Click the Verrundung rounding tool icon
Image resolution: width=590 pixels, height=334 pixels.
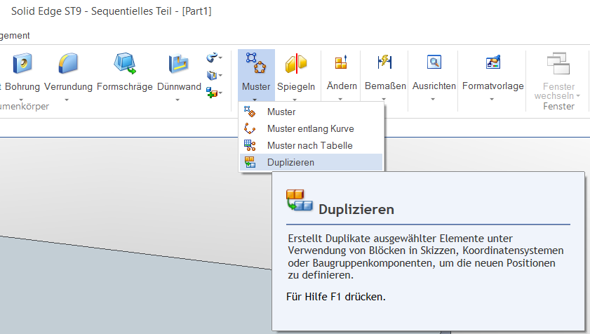[68, 63]
